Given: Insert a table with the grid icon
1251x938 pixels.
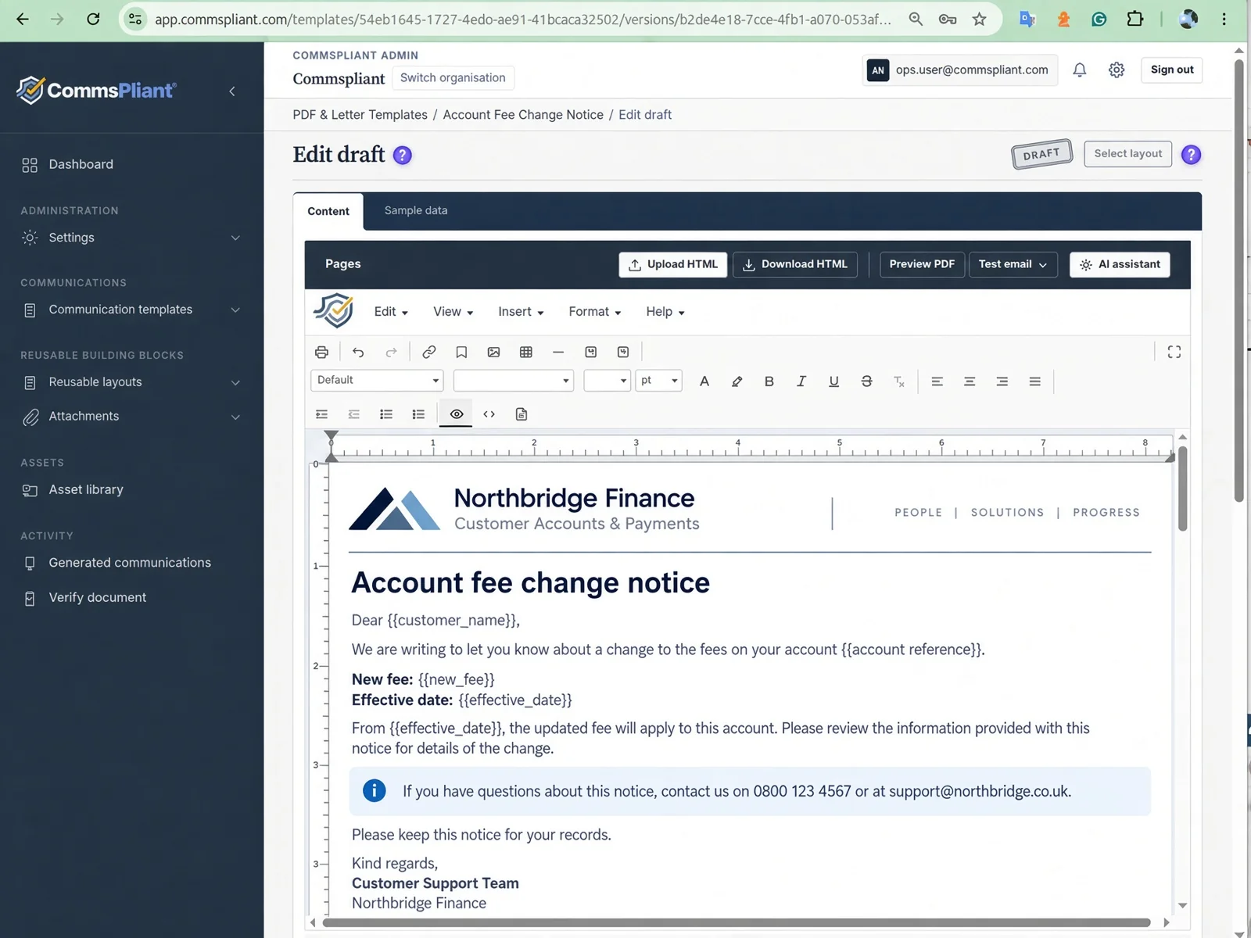Looking at the screenshot, I should pyautogui.click(x=526, y=352).
